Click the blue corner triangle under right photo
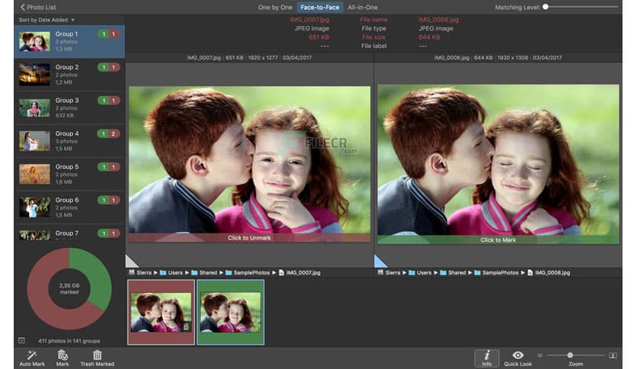637x369 pixels. point(379,262)
